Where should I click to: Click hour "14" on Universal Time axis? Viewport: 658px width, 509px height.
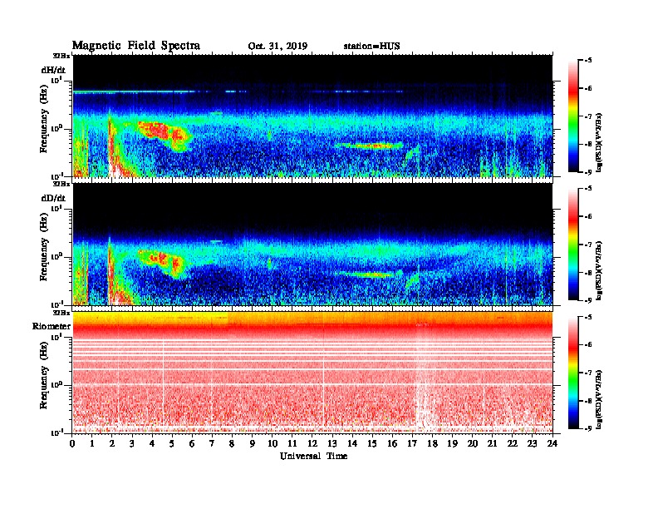352,443
